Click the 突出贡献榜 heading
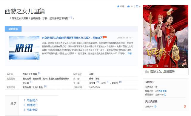This screenshot has width=191, height=116. click(x=151, y=101)
